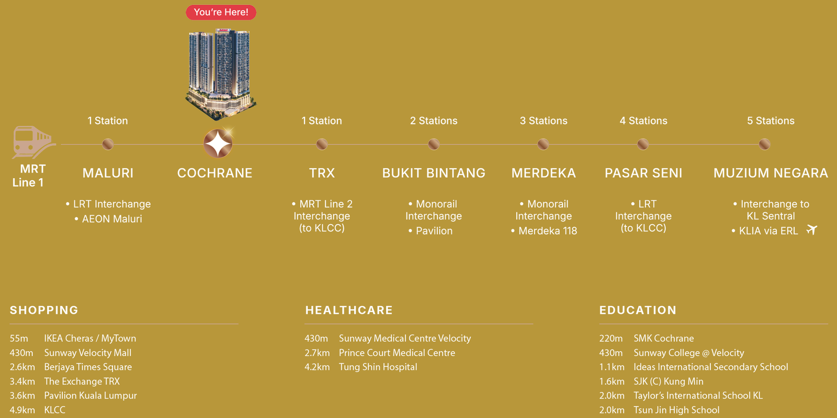The height and width of the screenshot is (418, 837).
Task: Click Interchange to KL Sentral text
Action: (771, 210)
